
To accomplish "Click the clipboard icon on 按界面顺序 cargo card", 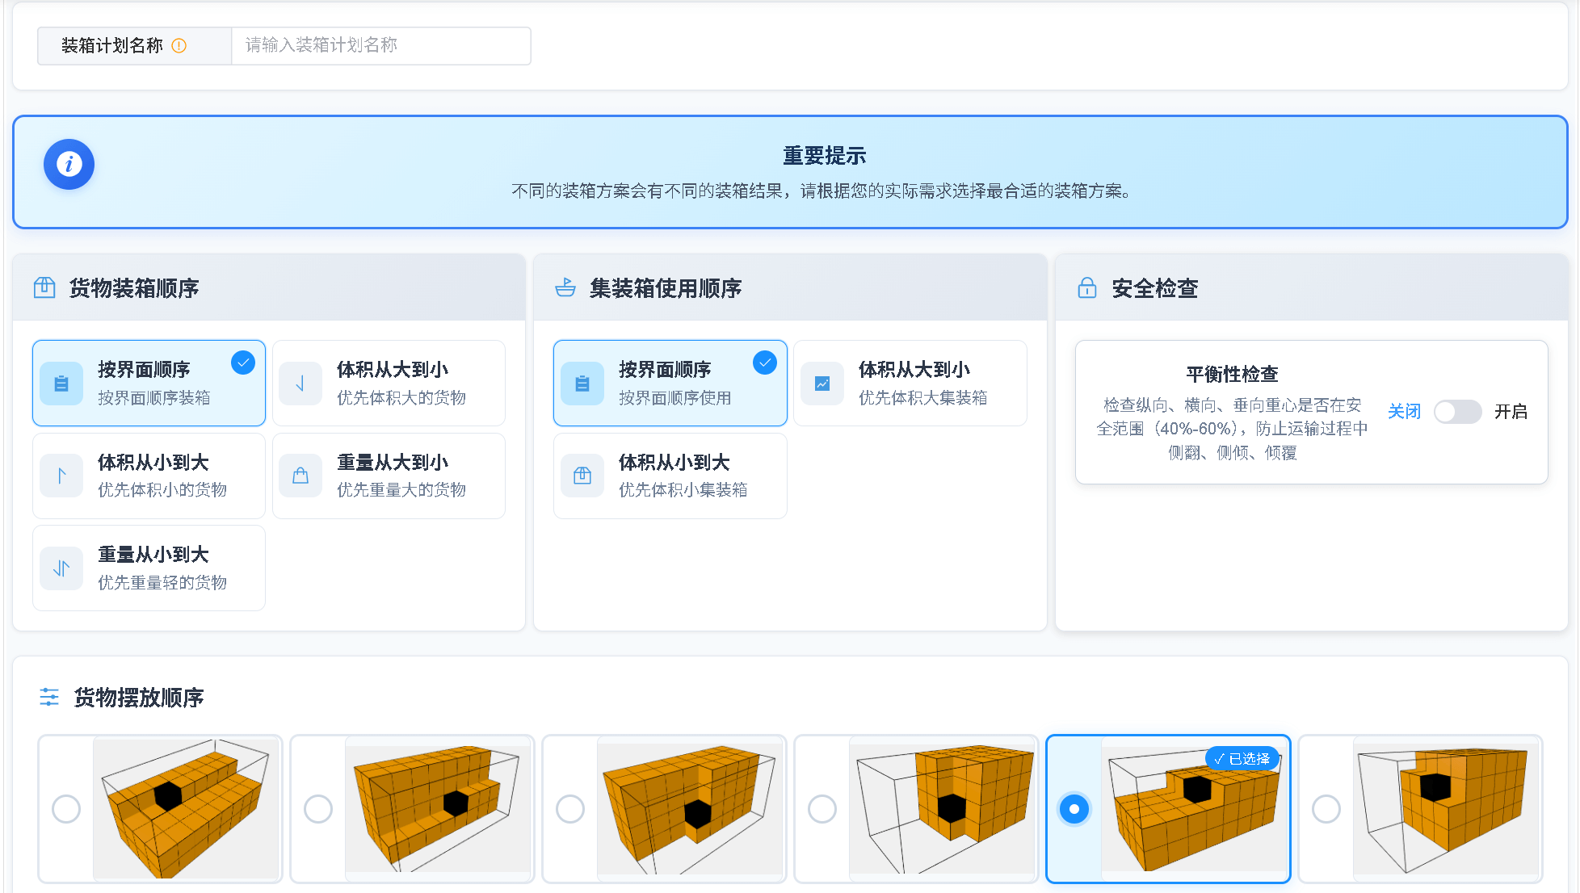I will [x=61, y=383].
